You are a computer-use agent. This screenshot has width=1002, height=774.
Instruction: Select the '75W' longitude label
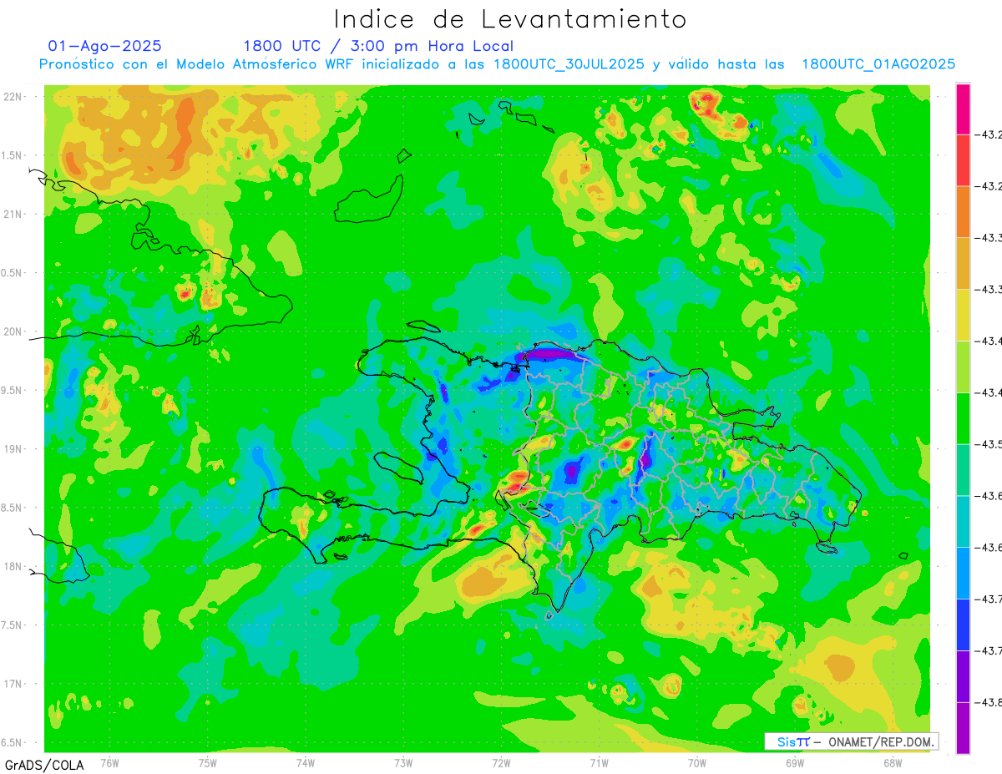[x=208, y=762]
